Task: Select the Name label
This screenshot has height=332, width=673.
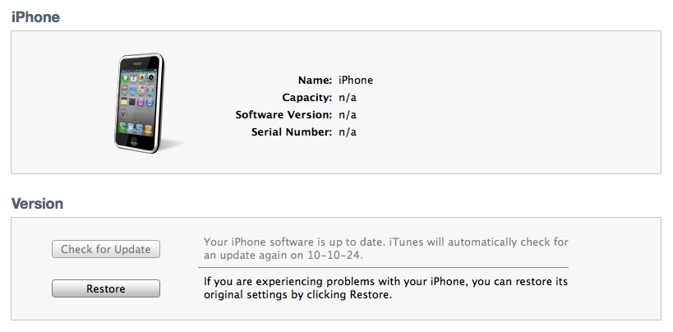Action: 315,81
